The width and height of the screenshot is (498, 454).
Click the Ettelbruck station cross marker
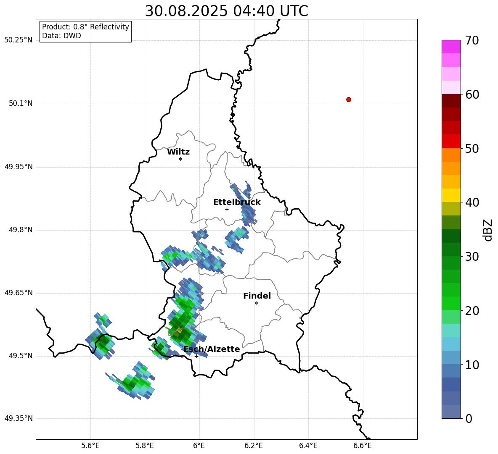pos(227,209)
